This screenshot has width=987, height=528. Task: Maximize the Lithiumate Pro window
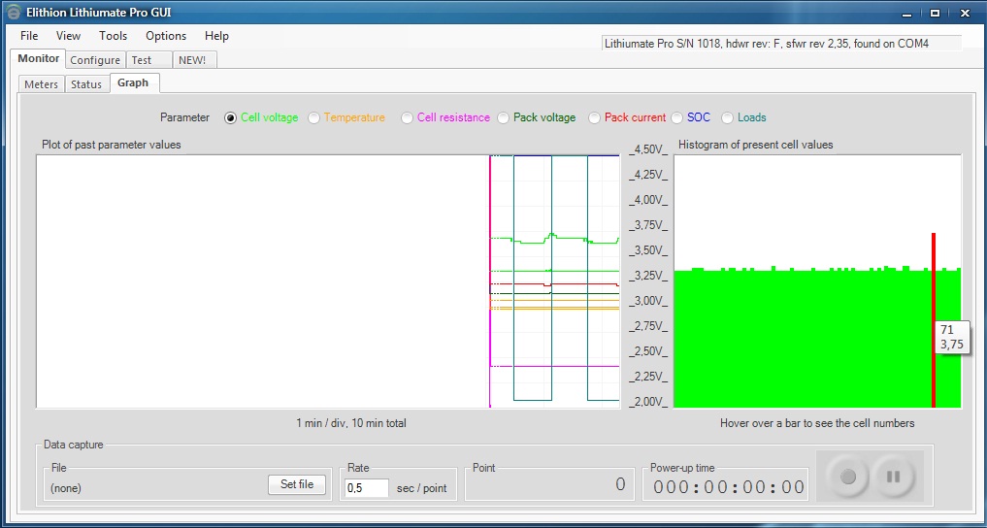click(x=935, y=13)
